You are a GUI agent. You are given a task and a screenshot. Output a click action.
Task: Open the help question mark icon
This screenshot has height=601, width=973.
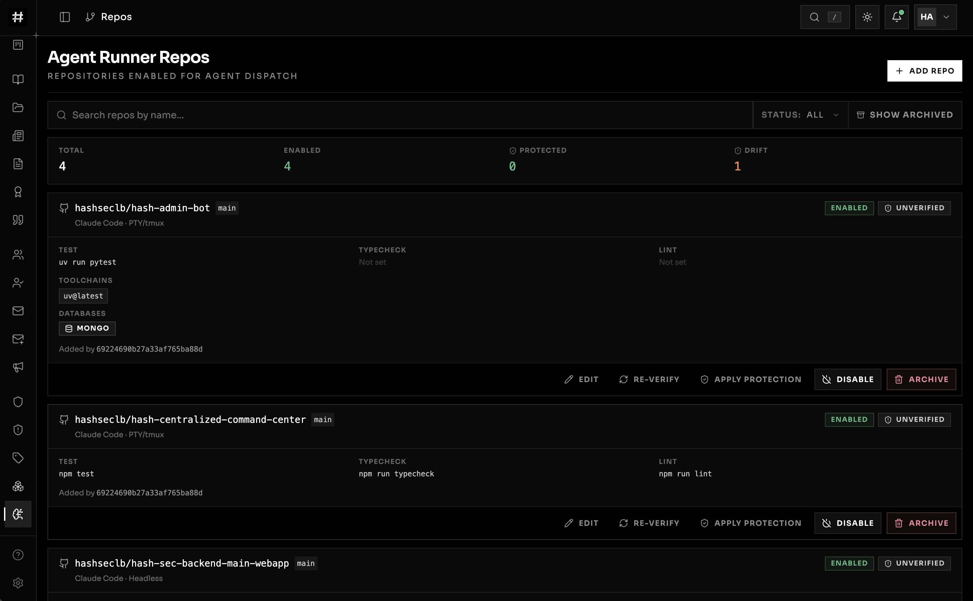18,555
